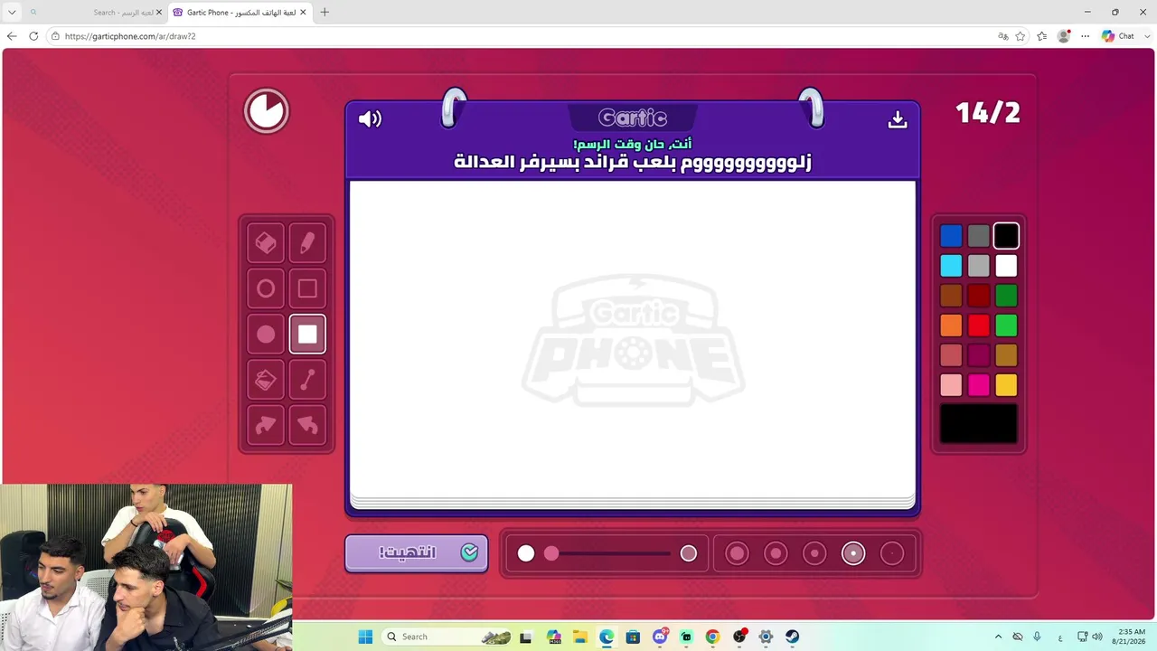Pick the orange color swatch
This screenshot has height=651, width=1157.
951,325
